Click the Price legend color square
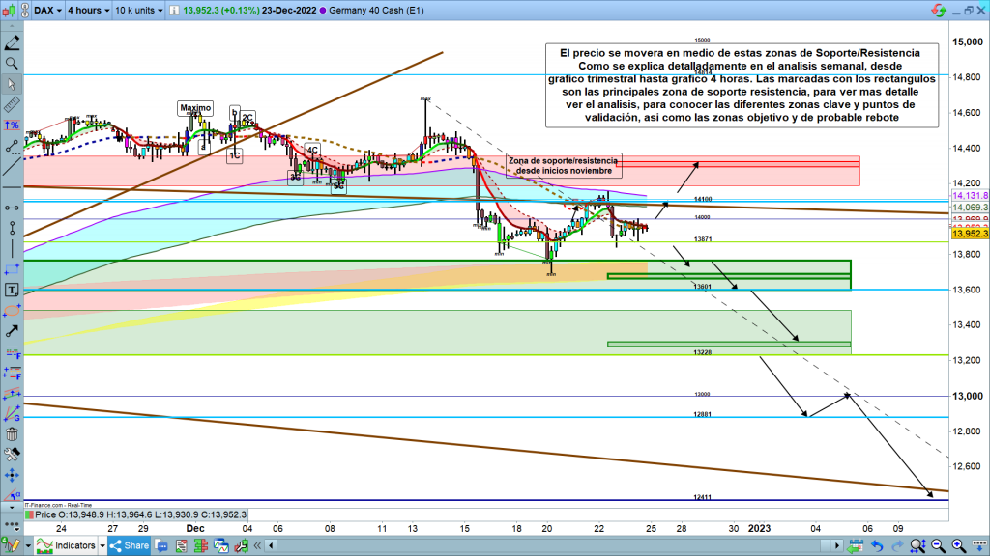 click(x=29, y=514)
